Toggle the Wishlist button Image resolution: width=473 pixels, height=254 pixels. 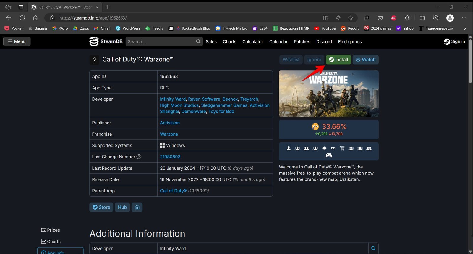click(x=291, y=60)
